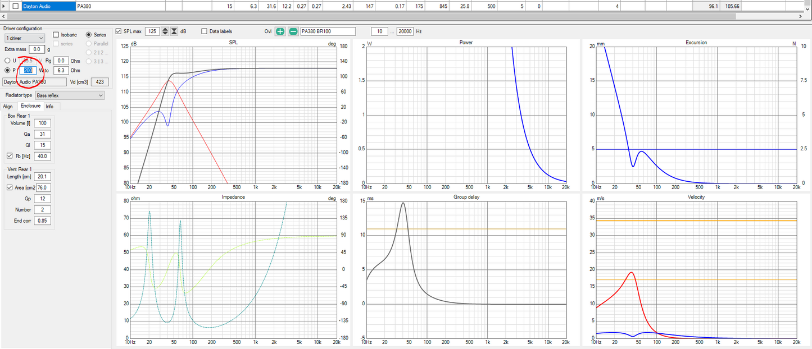Open the driver count dropdown
Viewport: 812px width, 349px height.
click(24, 38)
